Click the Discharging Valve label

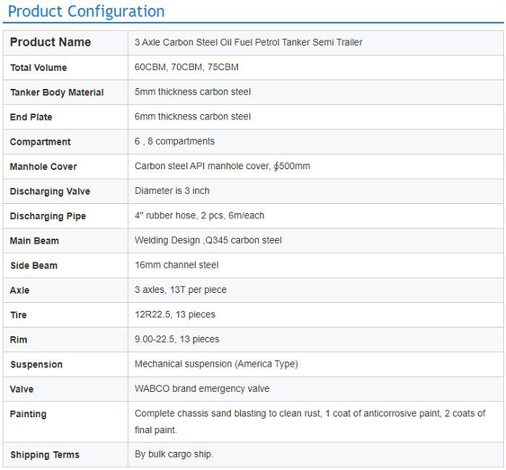pos(50,192)
